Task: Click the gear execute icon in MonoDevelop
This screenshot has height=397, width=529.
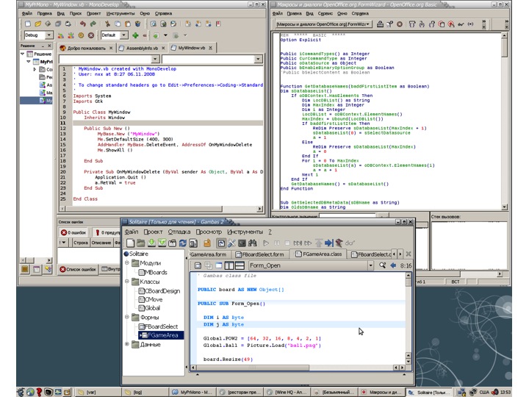Action: click(x=81, y=35)
